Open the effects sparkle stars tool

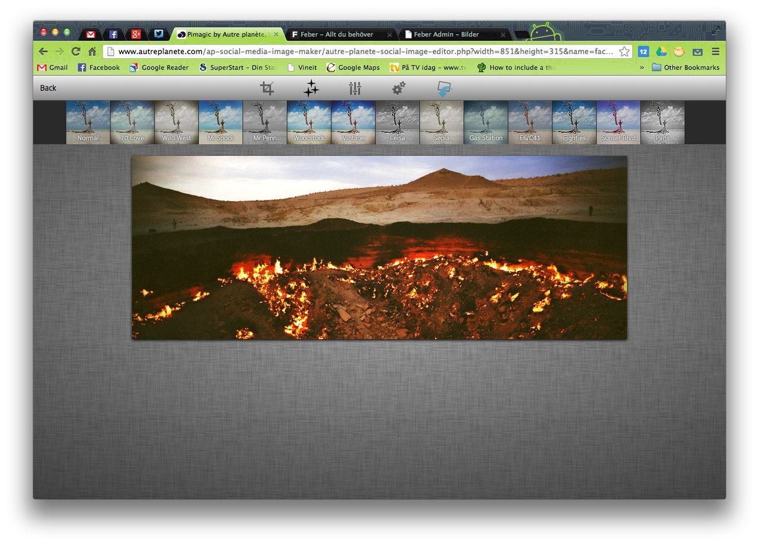point(311,88)
